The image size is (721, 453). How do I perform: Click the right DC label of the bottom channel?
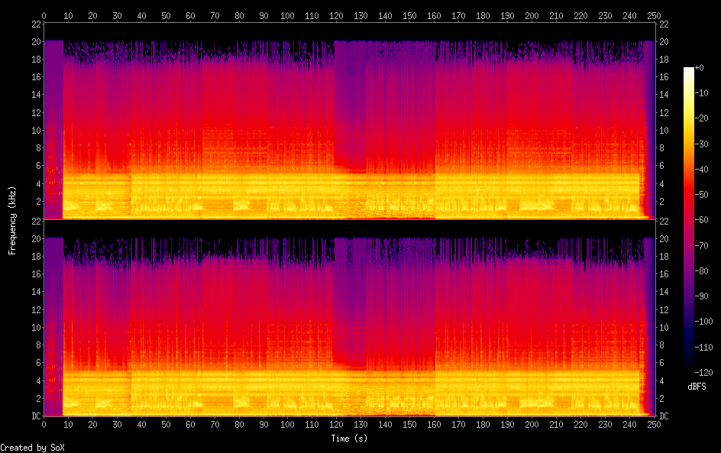tap(664, 416)
